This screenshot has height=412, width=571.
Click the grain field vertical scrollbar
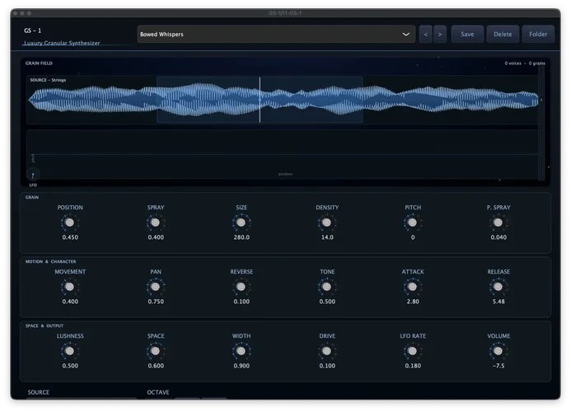pyautogui.click(x=541, y=123)
